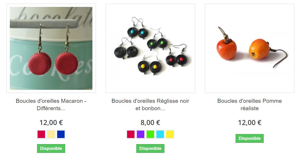The image size is (301, 160).
Task: Click the 12,00 € price of Macaron earrings
Action: pos(51,123)
